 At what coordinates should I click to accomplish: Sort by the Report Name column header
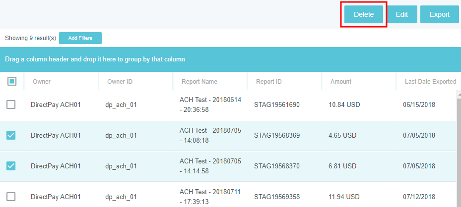click(x=199, y=82)
